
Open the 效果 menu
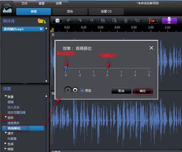[x=59, y=3]
